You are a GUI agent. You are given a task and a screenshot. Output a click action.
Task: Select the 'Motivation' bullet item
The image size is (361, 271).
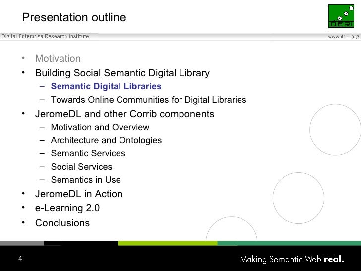click(58, 59)
